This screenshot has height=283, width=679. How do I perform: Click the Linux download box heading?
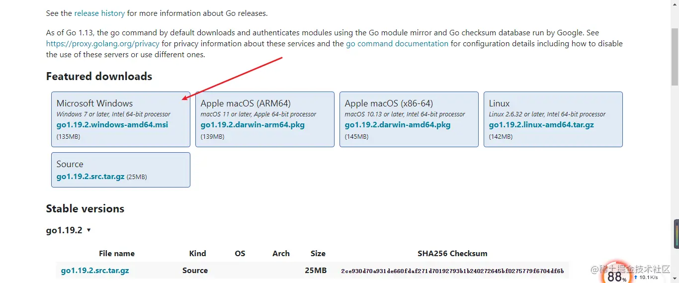[499, 103]
